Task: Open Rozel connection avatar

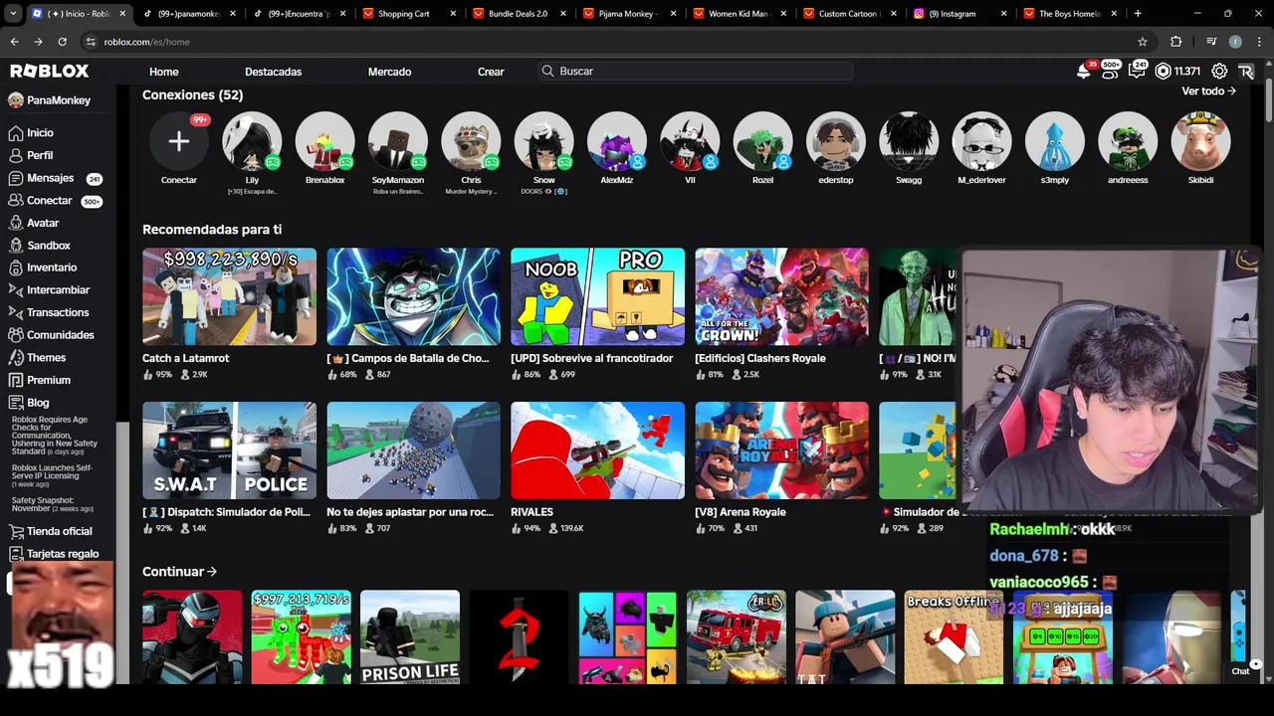Action: [x=762, y=141]
